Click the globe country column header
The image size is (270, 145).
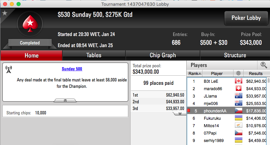(239, 73)
